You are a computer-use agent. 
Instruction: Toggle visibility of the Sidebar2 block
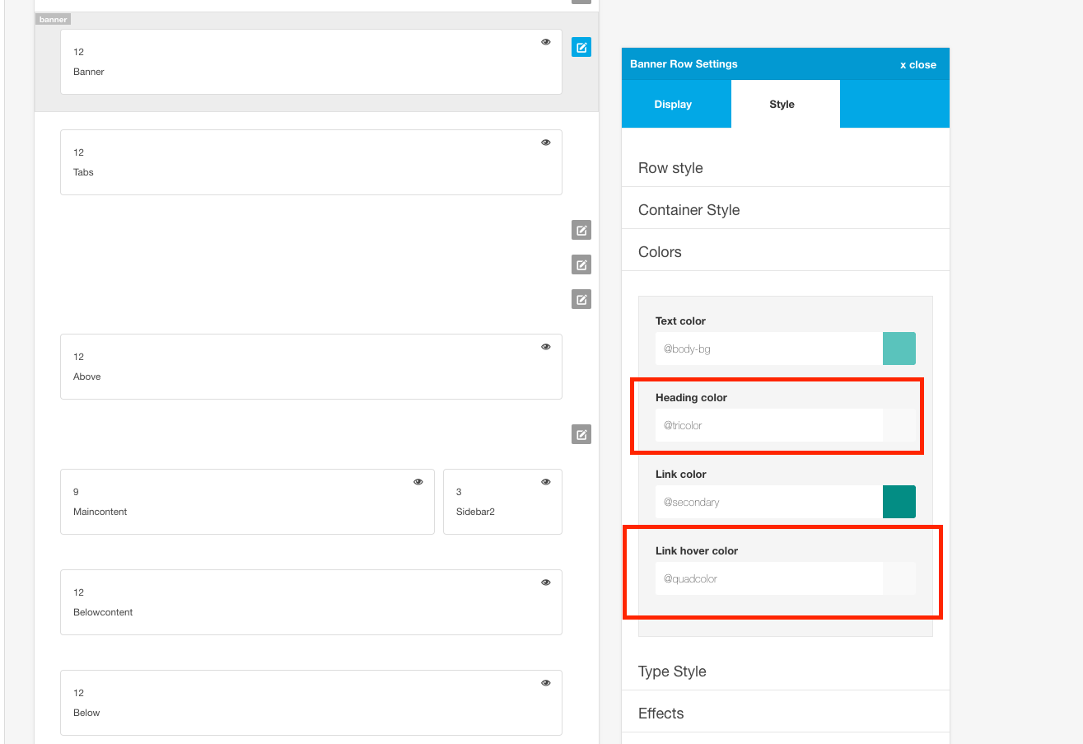tap(545, 482)
